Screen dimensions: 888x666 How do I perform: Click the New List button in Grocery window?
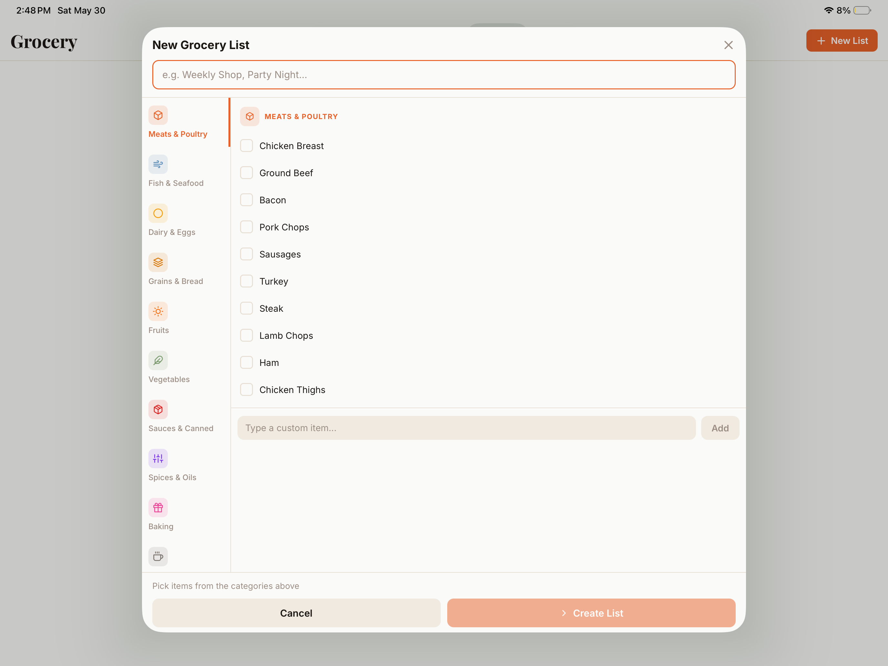point(842,41)
